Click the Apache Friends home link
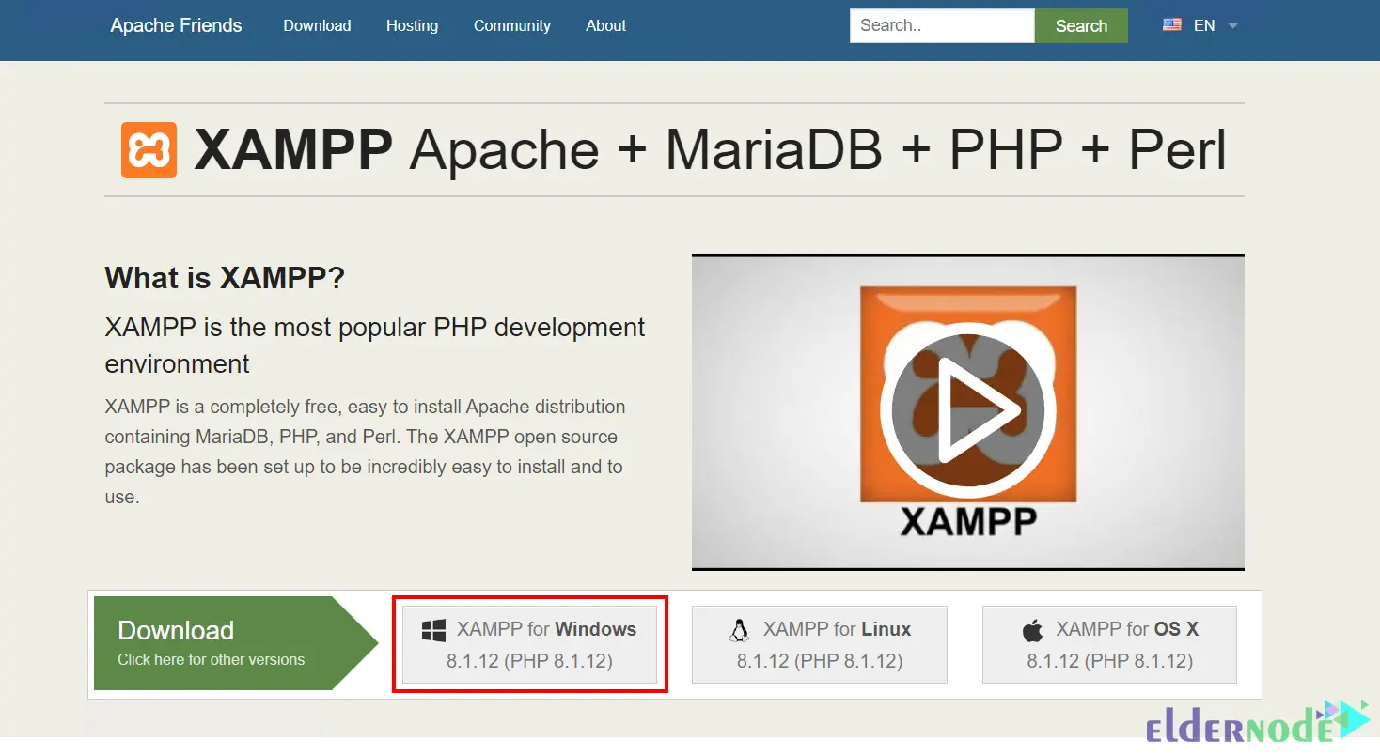This screenshot has height=754, width=1380. pyautogui.click(x=175, y=25)
